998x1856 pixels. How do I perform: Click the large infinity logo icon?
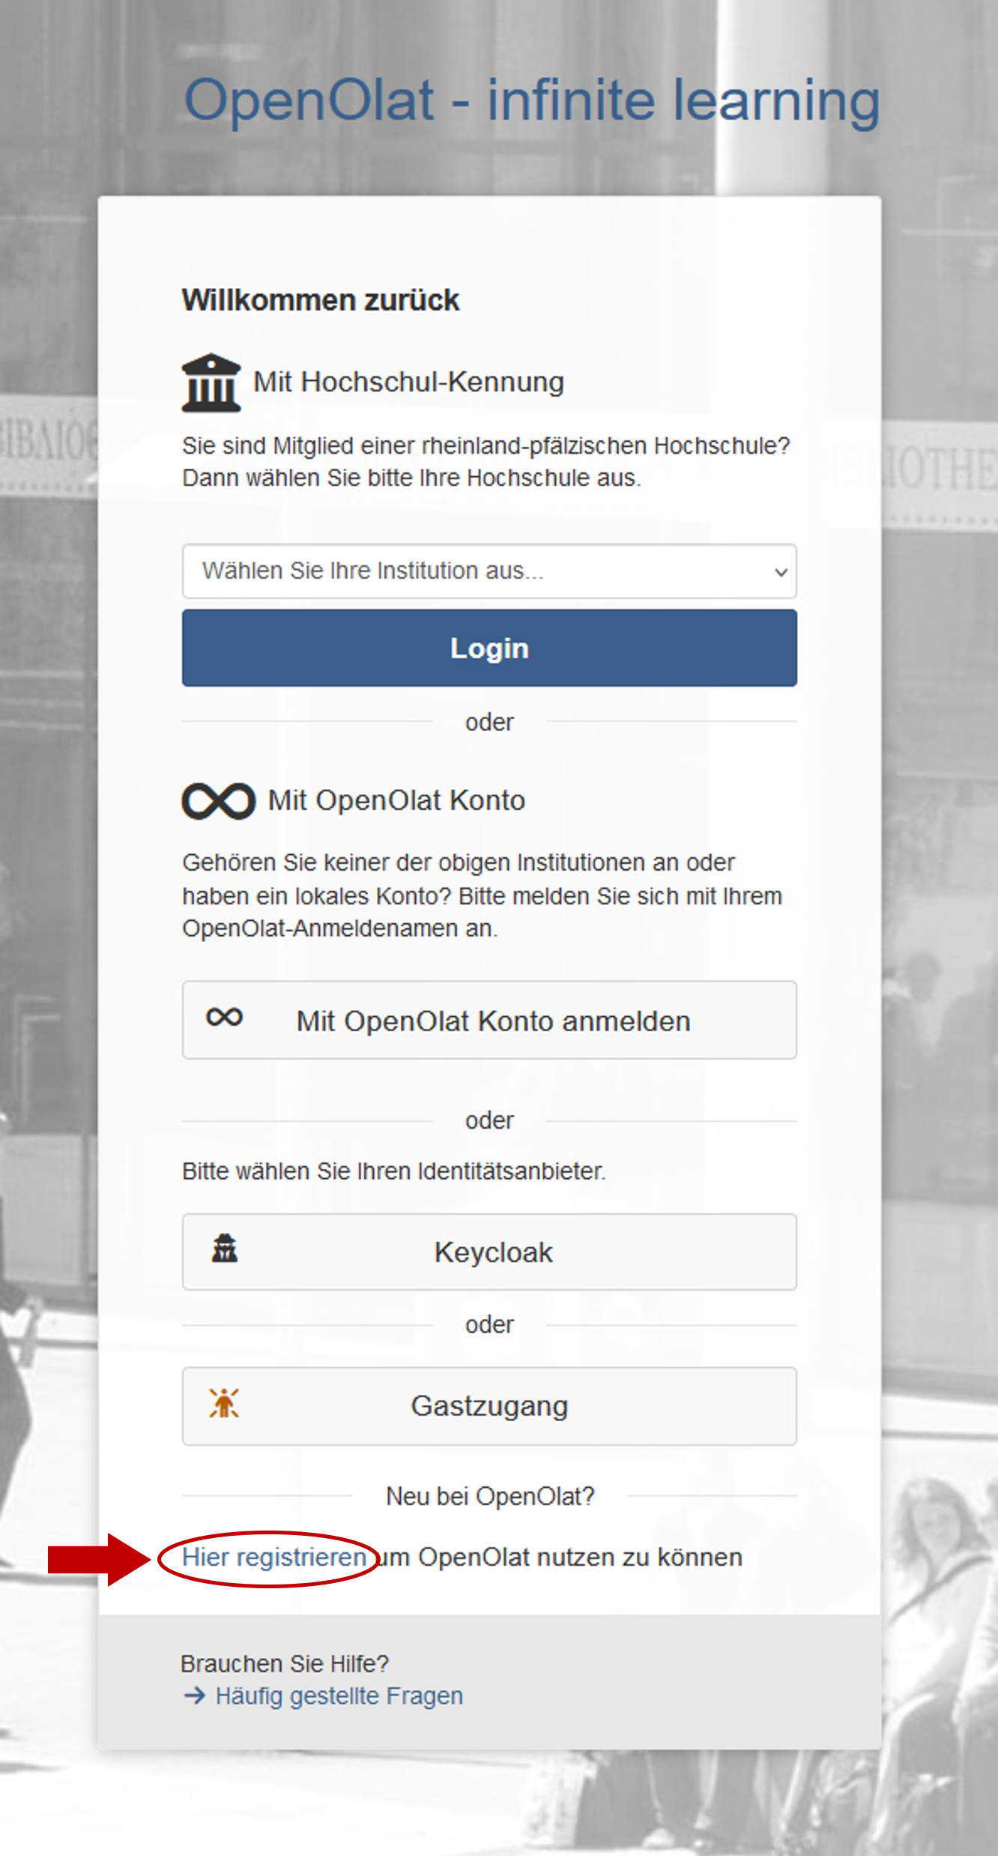(x=218, y=801)
